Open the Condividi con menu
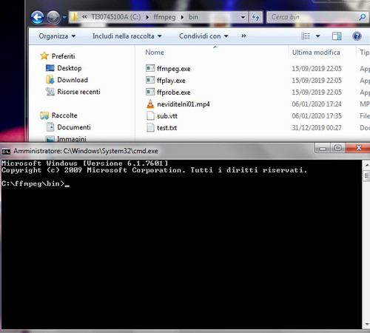Screen dimensions: 370x333 pos(203,36)
